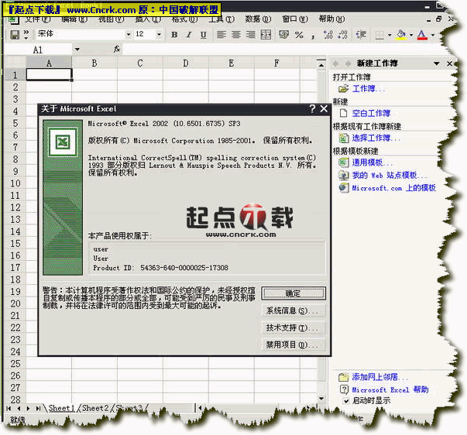Click icon beside 我的 Web 站点模板
467x435 pixels.
[343, 175]
